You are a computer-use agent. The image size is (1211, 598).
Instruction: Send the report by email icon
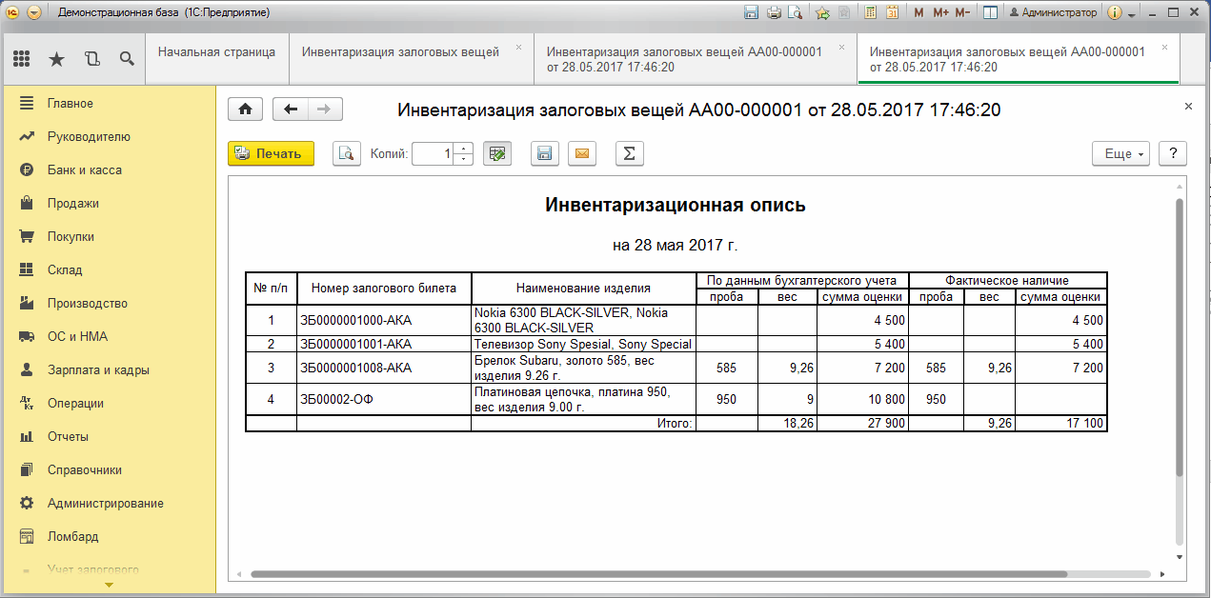pos(583,153)
